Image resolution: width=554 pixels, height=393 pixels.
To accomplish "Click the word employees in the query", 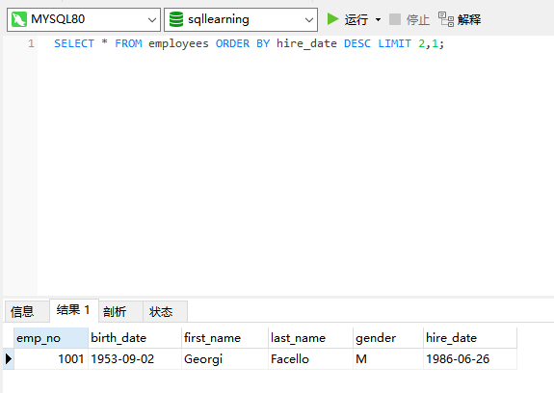I will 178,43.
